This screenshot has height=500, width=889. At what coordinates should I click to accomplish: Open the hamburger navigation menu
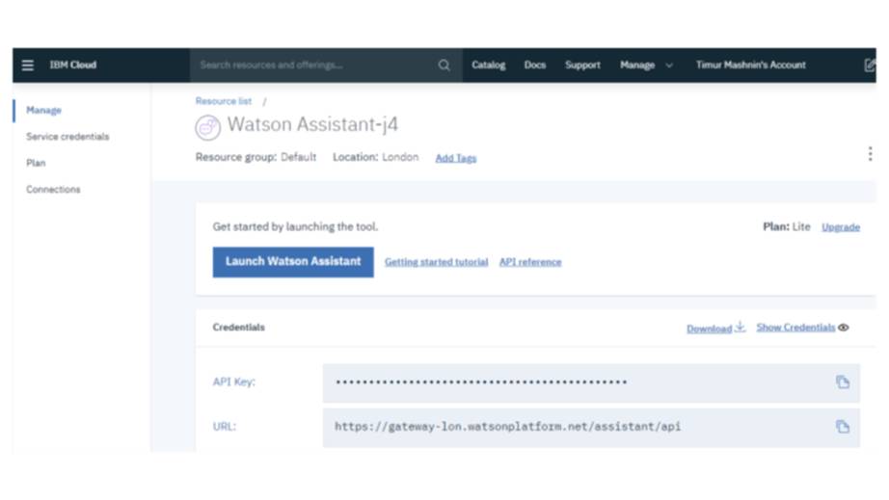click(28, 66)
